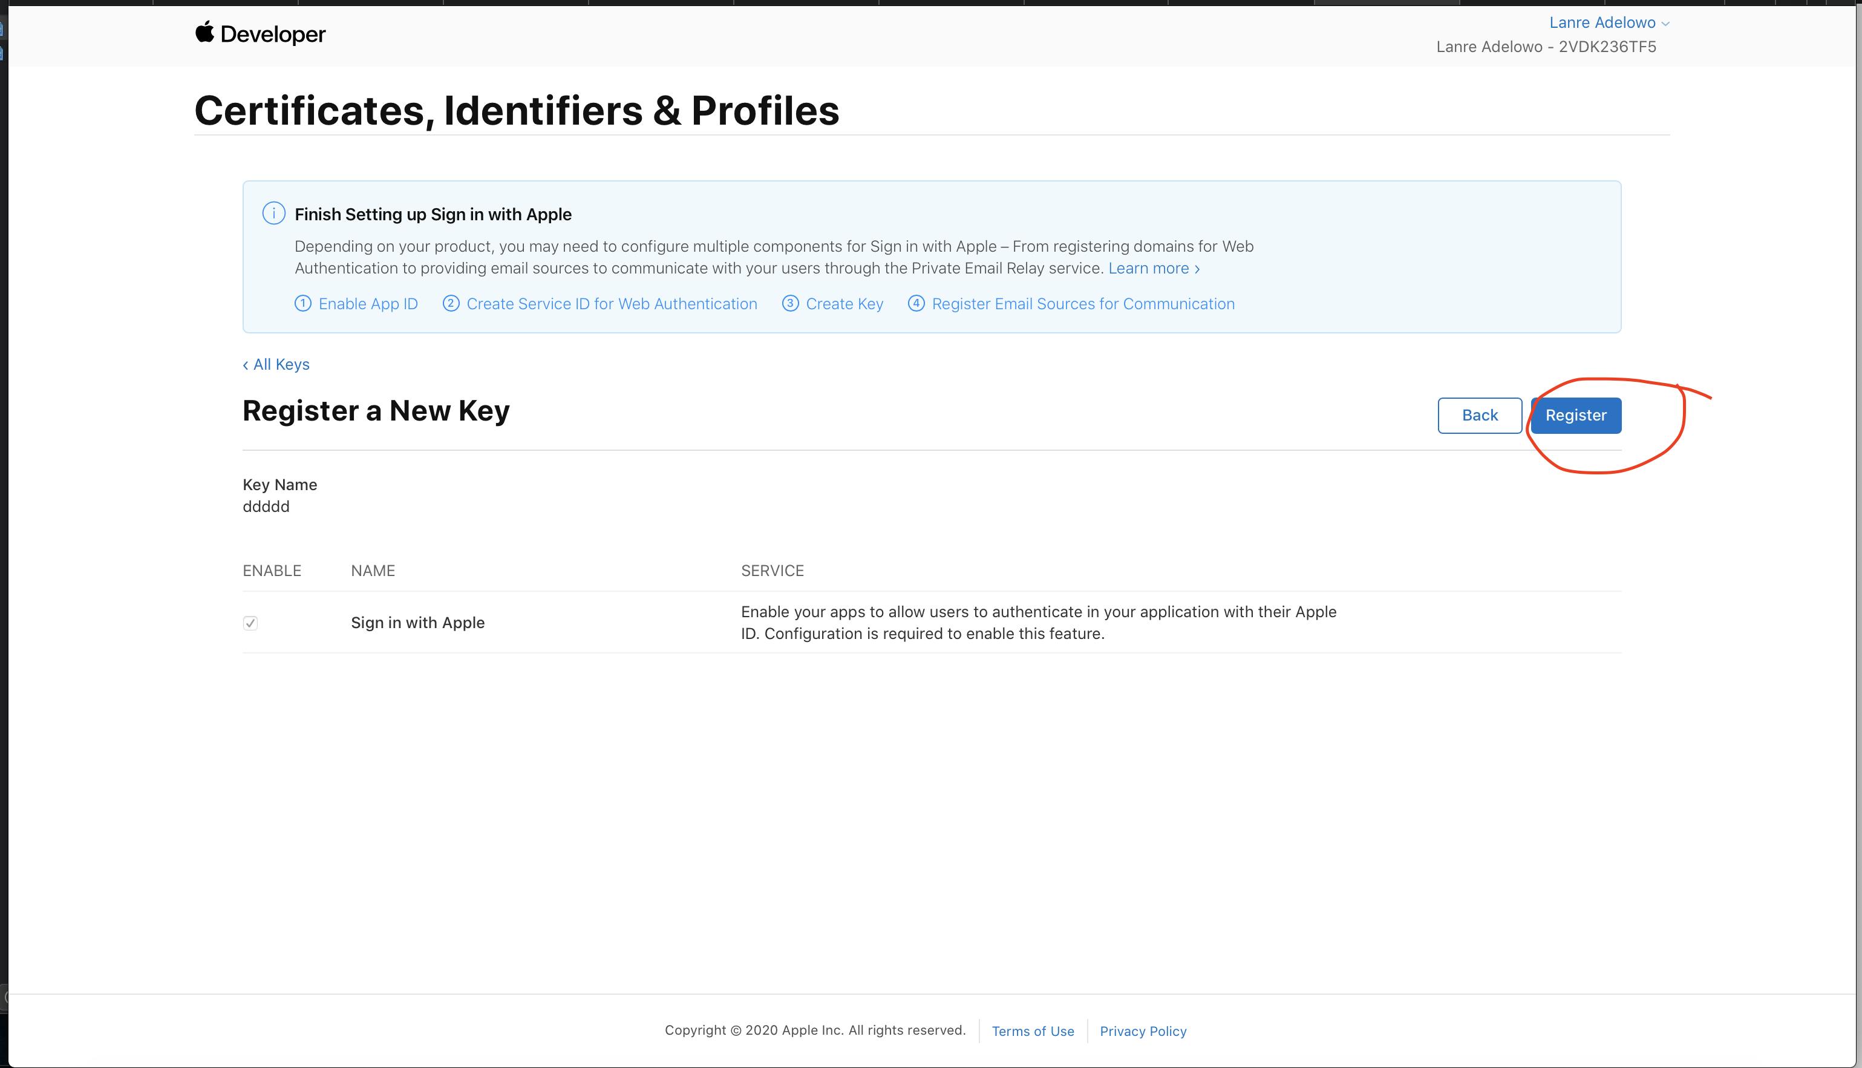
Task: Return to All Keys list
Action: (276, 364)
